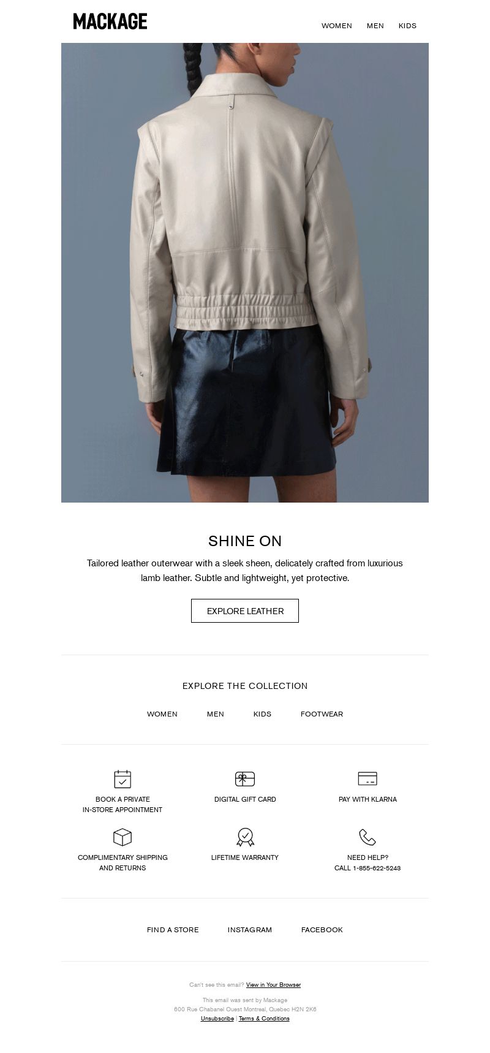Click the calendar appointment icon
Viewport: 490px width, 1053px height.
coord(123,779)
